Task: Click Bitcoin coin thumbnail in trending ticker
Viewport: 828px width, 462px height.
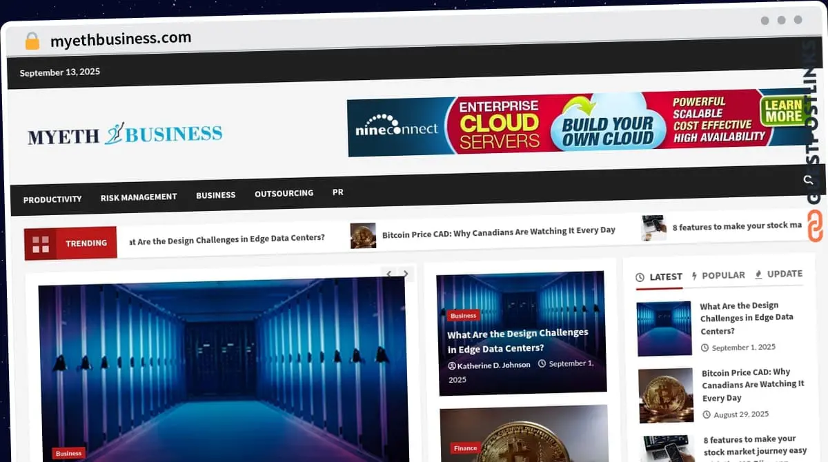Action: 363,235
